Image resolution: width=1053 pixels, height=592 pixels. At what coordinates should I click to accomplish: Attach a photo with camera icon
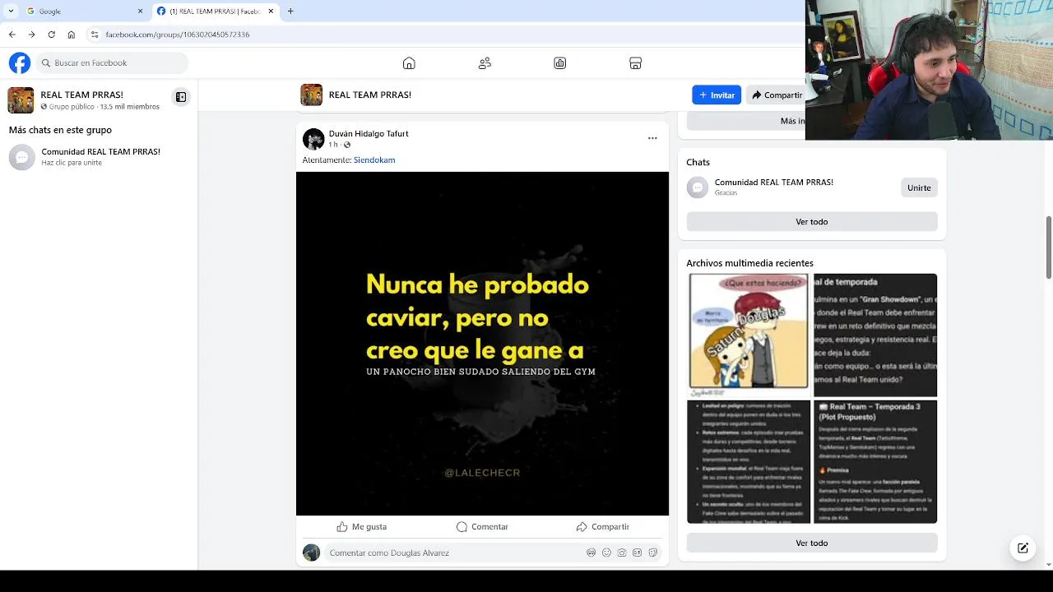tap(622, 553)
